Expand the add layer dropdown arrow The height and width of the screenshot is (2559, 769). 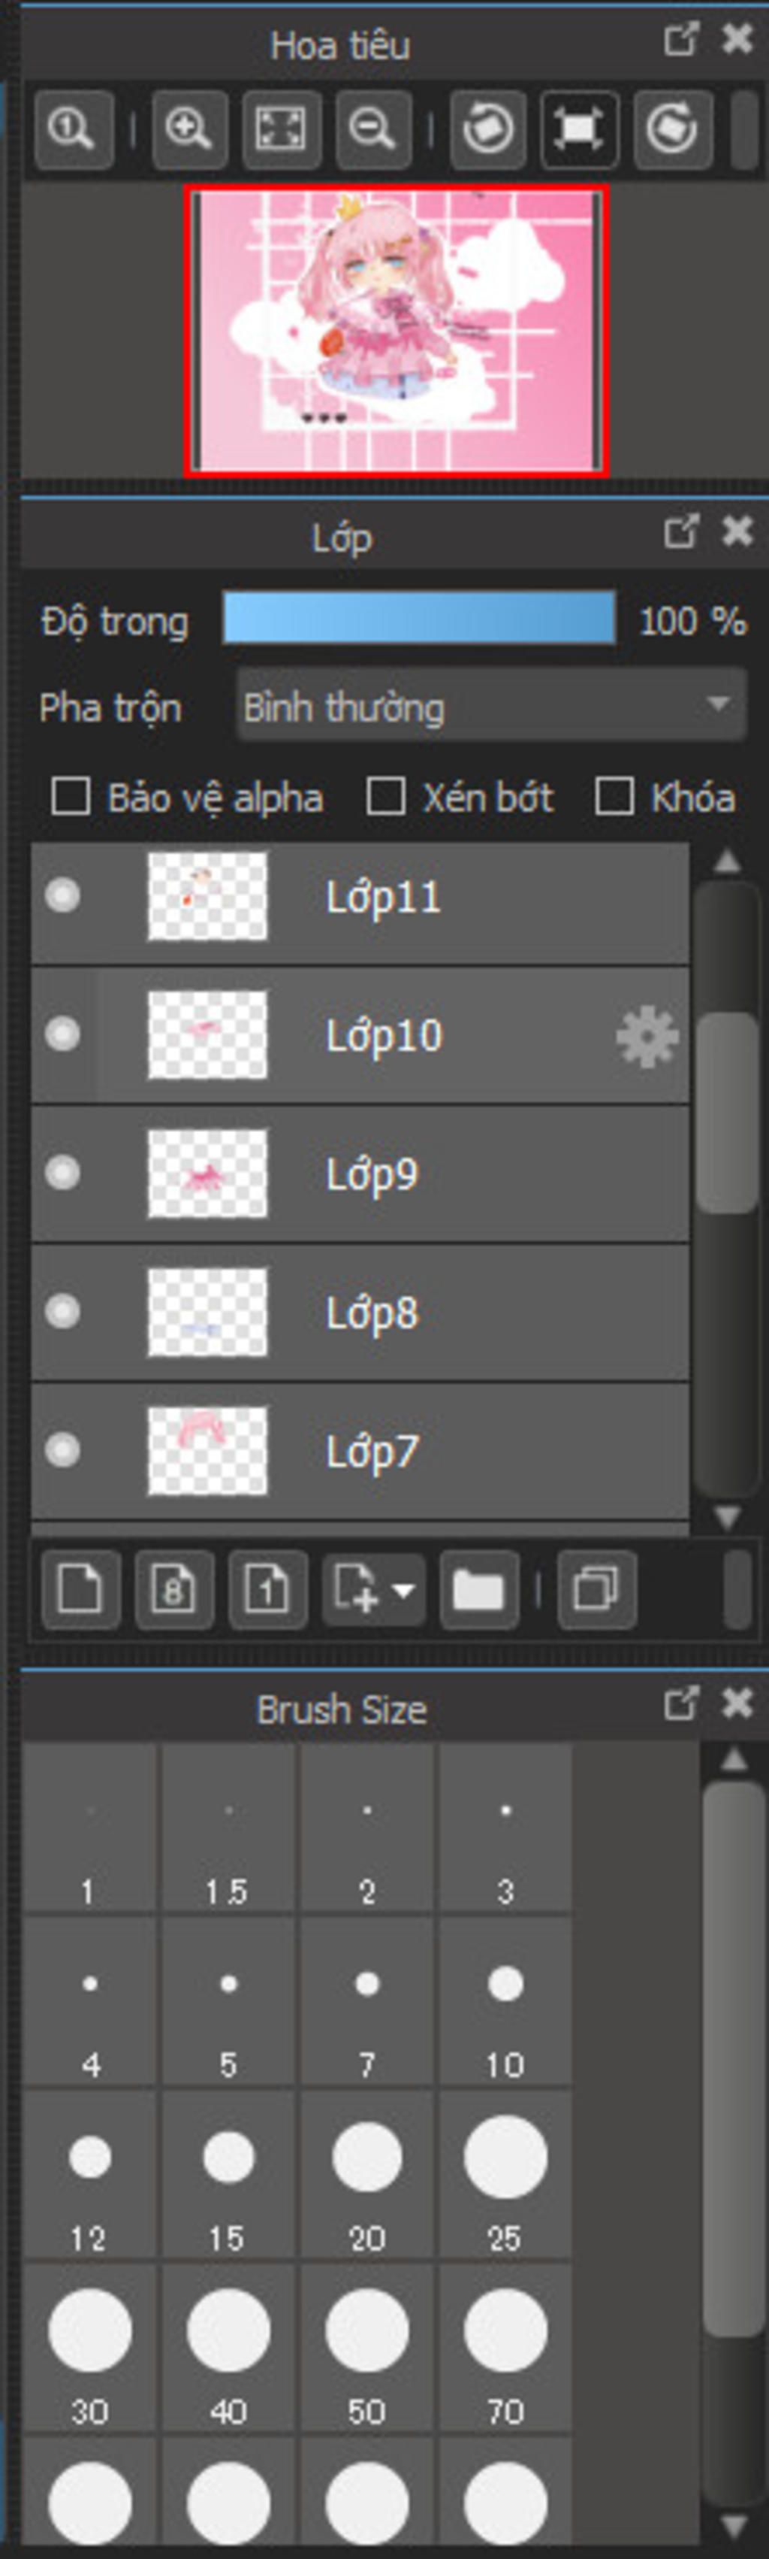(x=404, y=1589)
